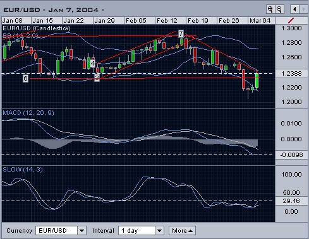The image size is (309, 239).
Task: Select the Mar 04 date header
Action: [262, 21]
